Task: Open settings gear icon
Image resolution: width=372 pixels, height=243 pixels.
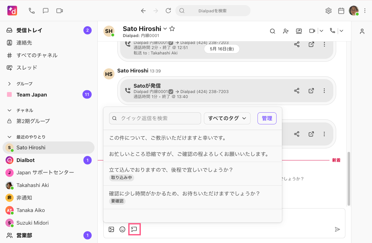Action: pyautogui.click(x=328, y=11)
